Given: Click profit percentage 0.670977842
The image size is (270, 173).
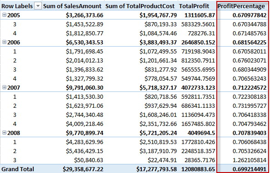Looking at the screenshot, I should [x=250, y=15].
